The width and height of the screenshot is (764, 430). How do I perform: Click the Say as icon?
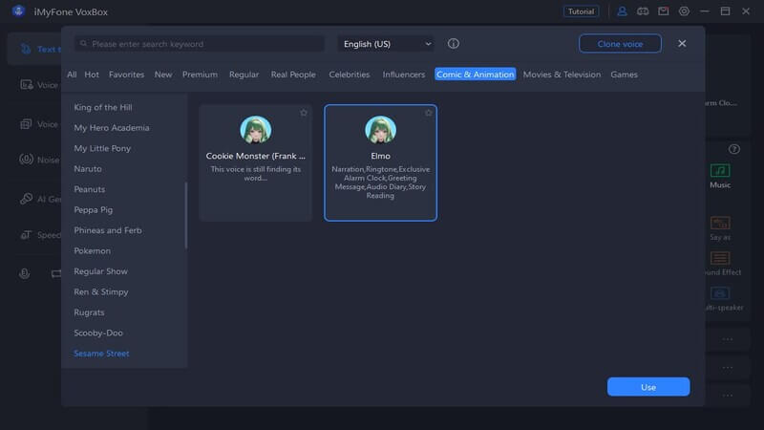(720, 223)
